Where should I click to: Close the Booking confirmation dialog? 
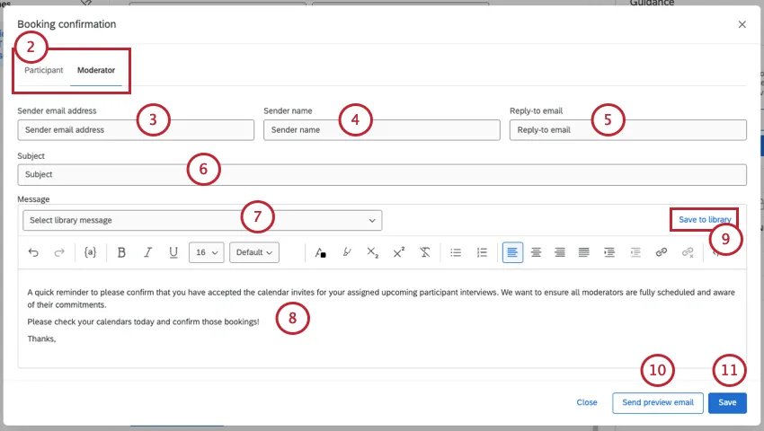pyautogui.click(x=742, y=24)
